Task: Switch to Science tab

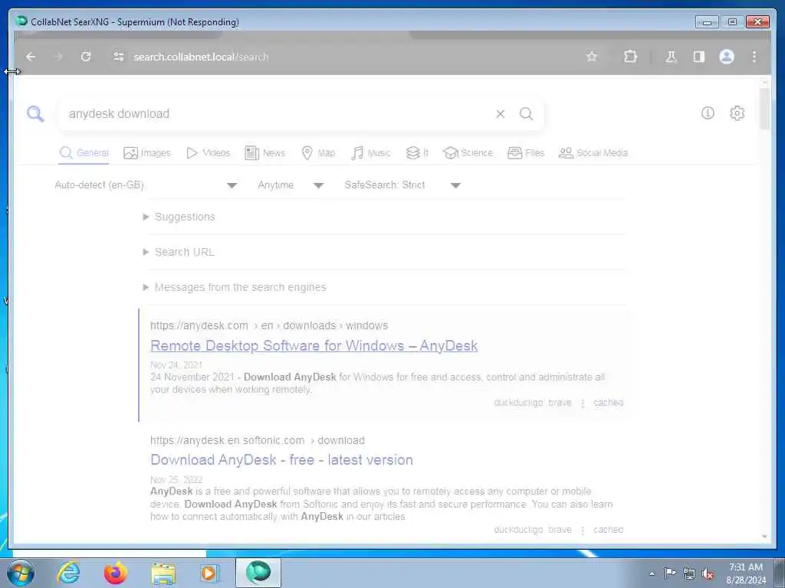Action: [x=468, y=153]
